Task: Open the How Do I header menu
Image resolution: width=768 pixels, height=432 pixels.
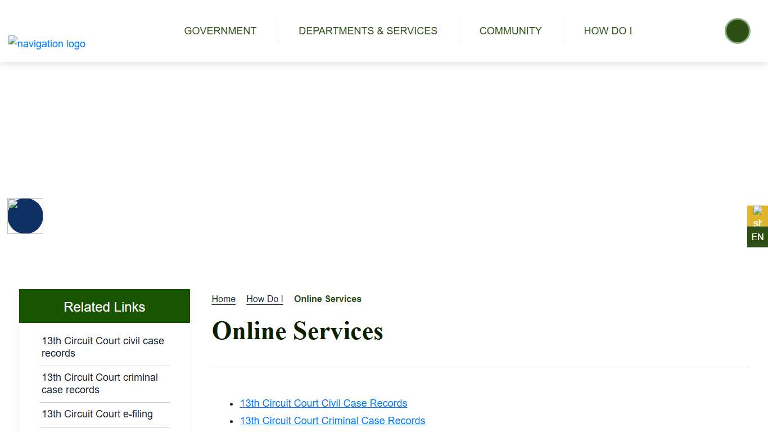Action: [608, 31]
